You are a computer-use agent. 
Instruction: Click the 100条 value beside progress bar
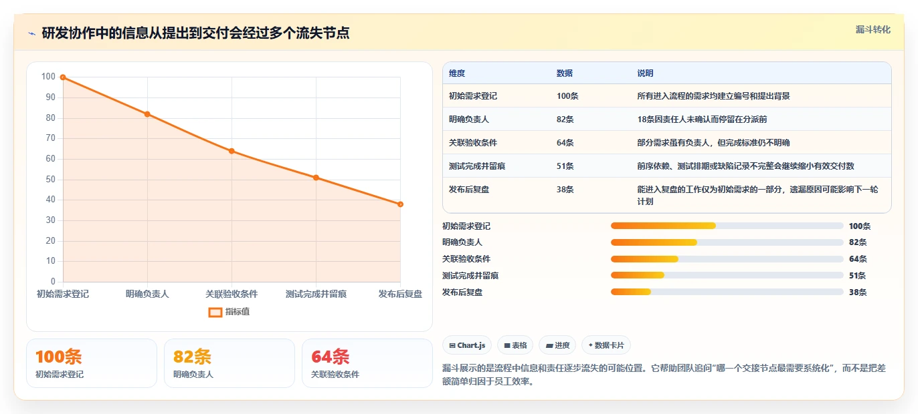point(860,226)
